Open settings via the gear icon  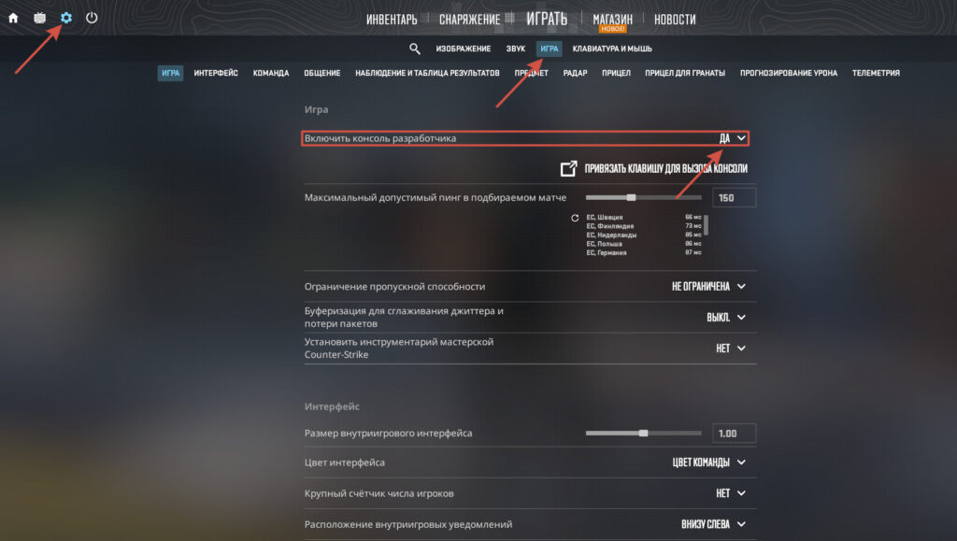pyautogui.click(x=66, y=18)
